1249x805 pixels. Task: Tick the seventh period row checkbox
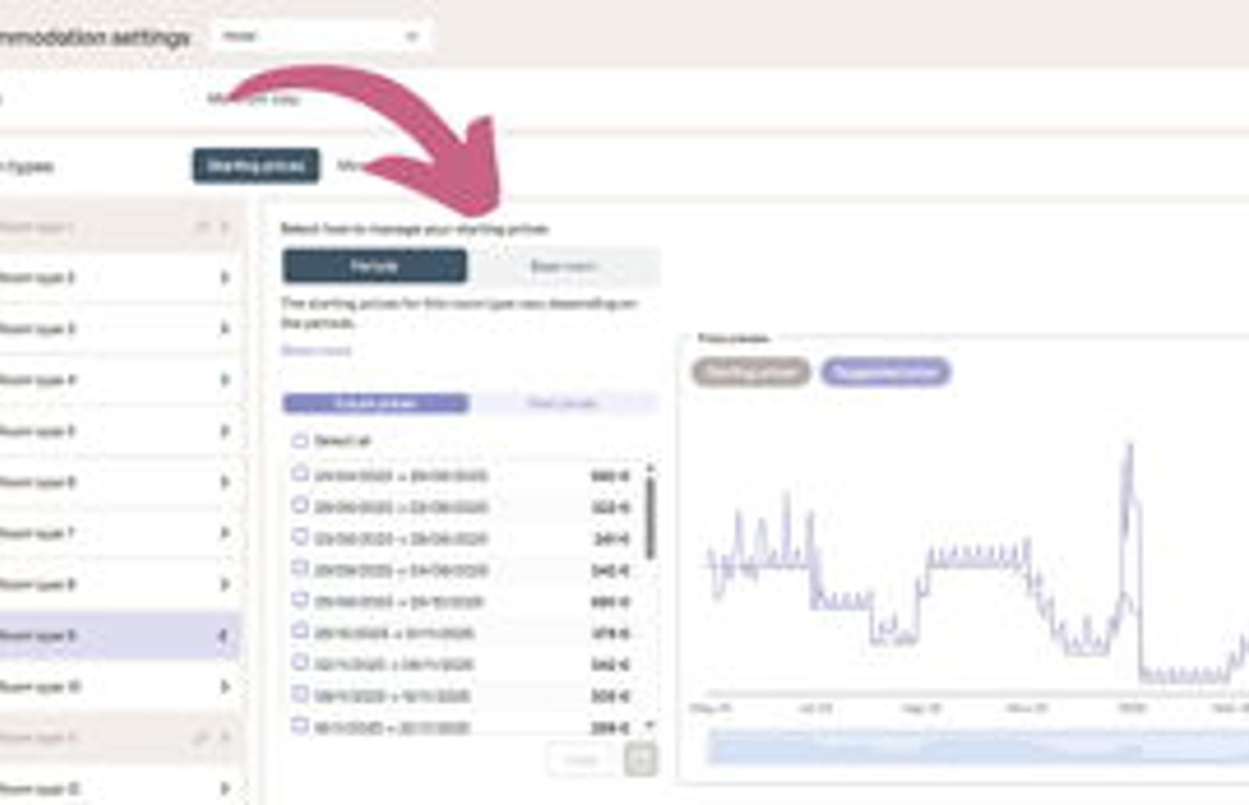(x=300, y=663)
